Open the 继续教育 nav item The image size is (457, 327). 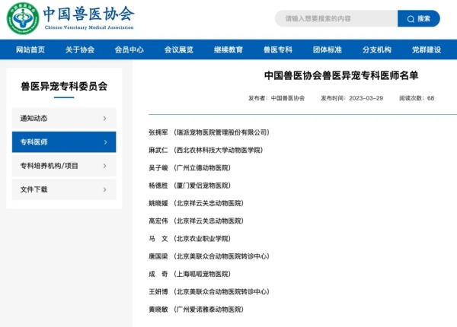(x=228, y=49)
